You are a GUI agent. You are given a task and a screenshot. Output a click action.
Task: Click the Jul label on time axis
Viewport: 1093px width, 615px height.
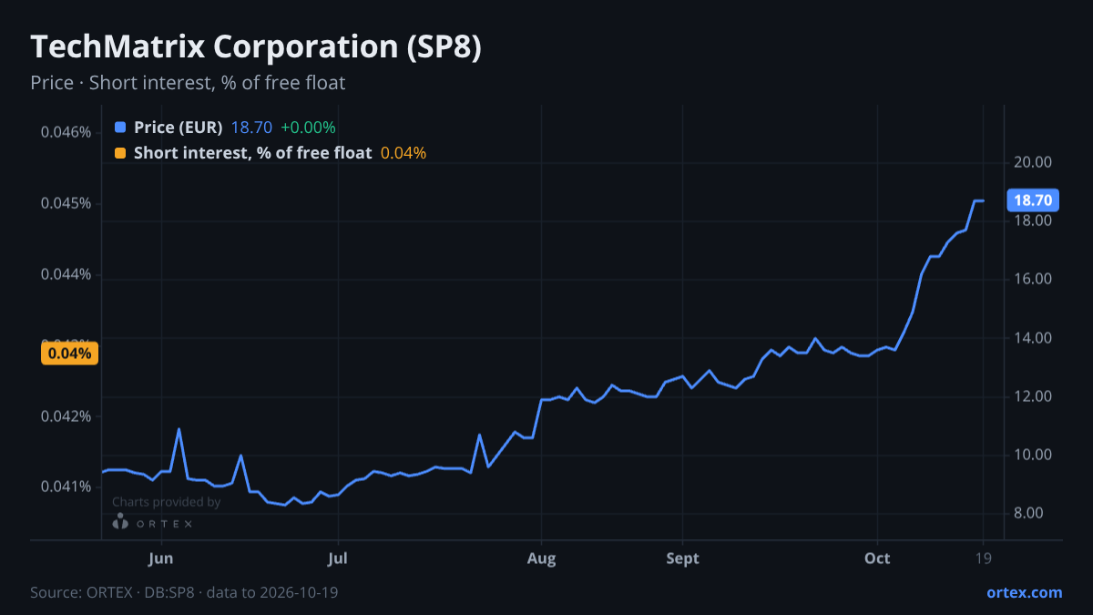tap(338, 559)
